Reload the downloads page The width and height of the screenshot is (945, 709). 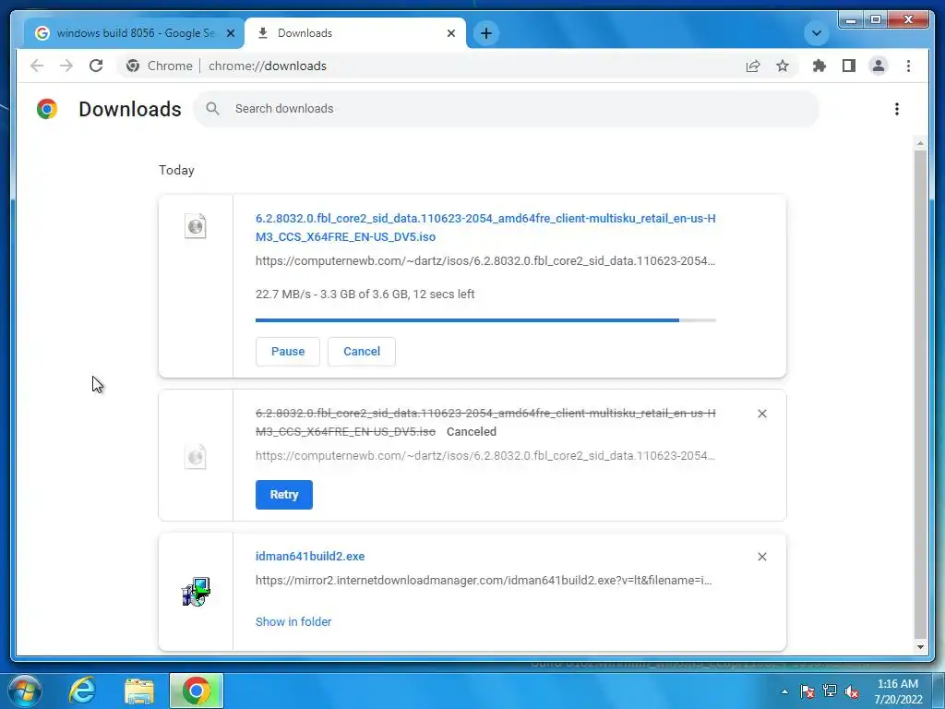[x=96, y=66]
